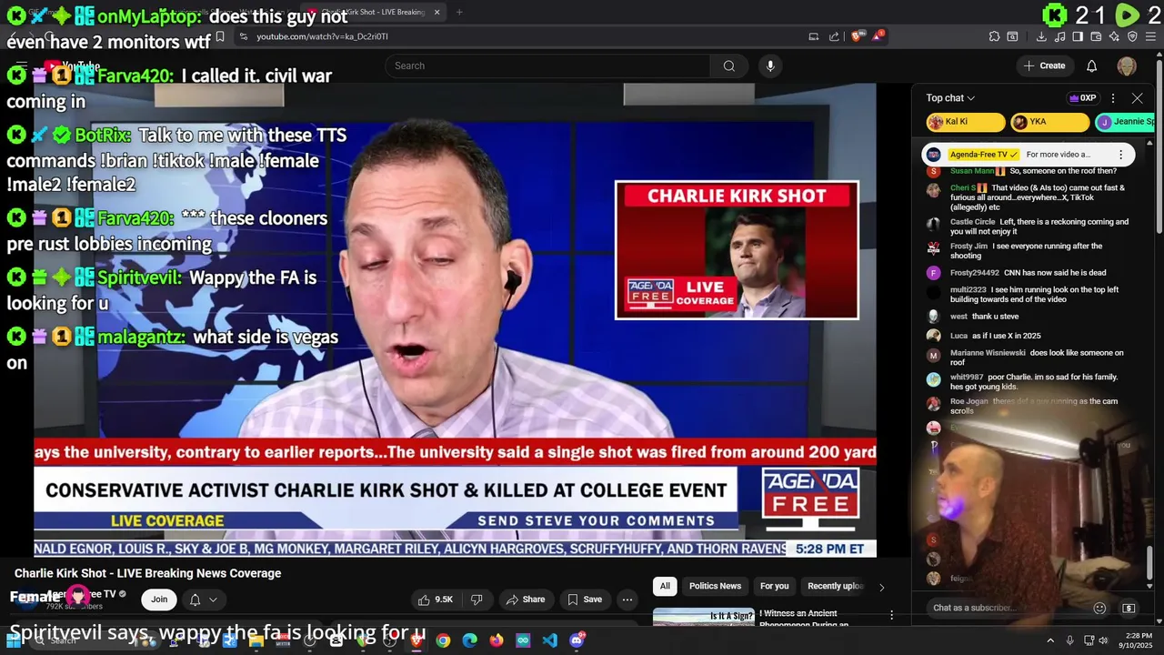Click the address bar URL
Viewport: 1164px width, 655px height.
click(323, 36)
